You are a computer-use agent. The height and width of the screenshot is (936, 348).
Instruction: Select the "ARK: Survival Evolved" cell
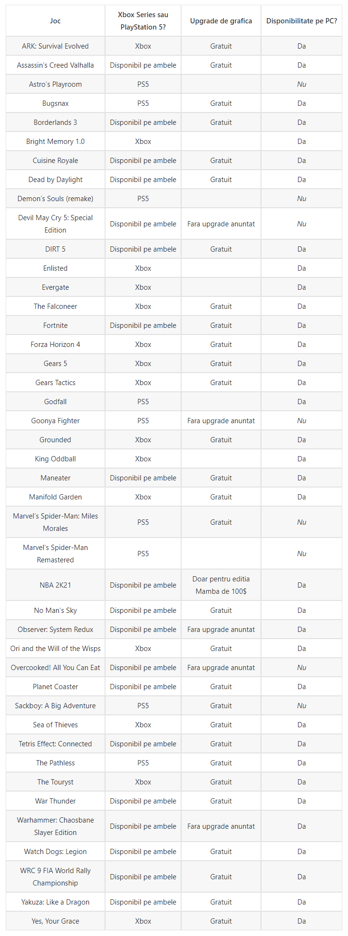coord(55,46)
